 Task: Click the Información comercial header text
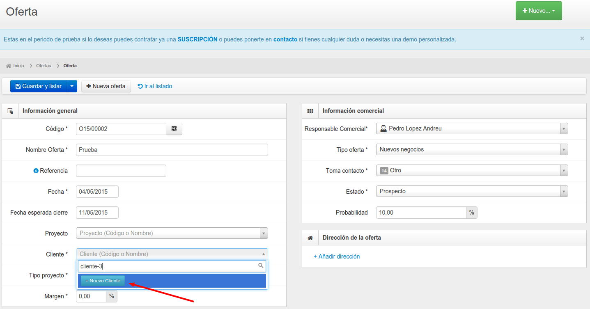(353, 111)
